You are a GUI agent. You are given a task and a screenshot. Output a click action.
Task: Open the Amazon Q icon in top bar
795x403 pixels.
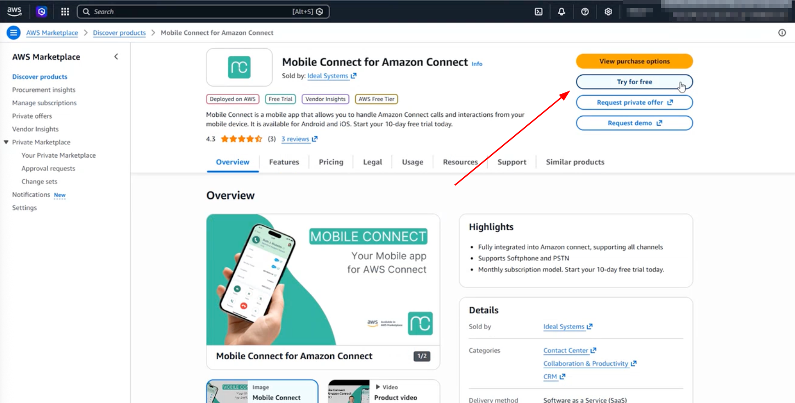[x=42, y=11]
